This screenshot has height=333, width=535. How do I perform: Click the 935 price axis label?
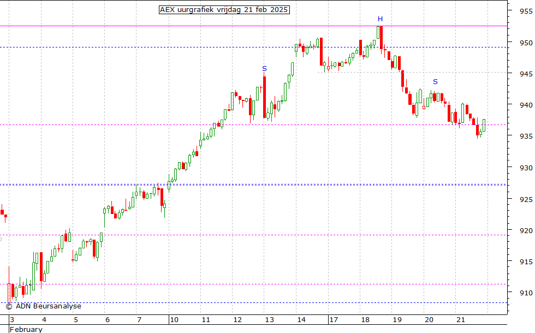point(526,136)
